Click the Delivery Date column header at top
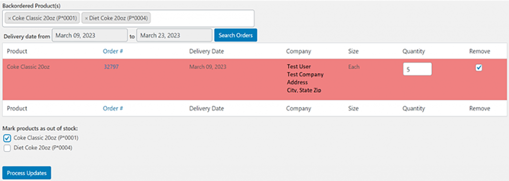The width and height of the screenshot is (509, 181). [x=206, y=51]
